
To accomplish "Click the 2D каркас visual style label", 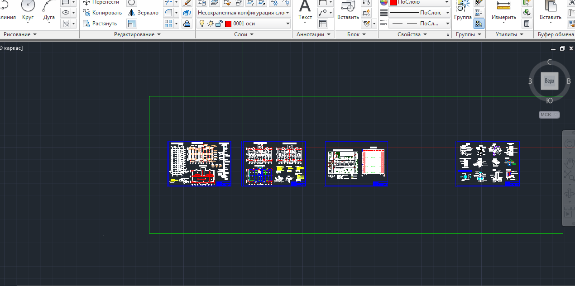I will pos(11,47).
